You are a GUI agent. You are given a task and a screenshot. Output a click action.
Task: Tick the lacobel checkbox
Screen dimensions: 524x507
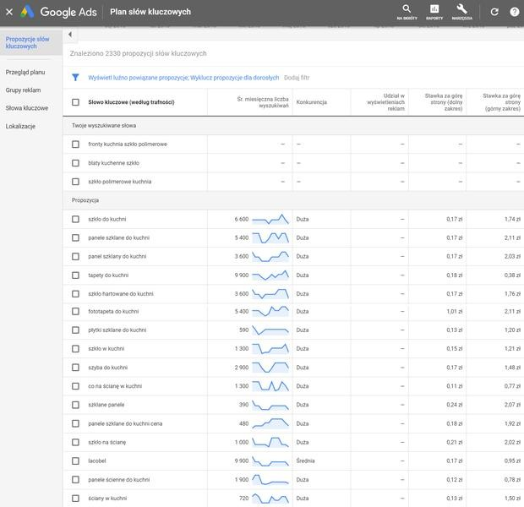(75, 461)
